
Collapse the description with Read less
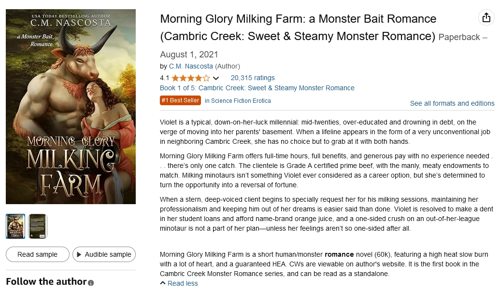click(x=179, y=283)
